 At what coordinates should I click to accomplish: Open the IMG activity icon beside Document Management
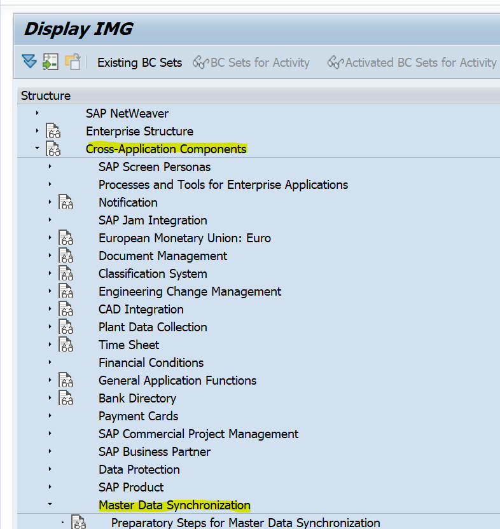click(66, 256)
